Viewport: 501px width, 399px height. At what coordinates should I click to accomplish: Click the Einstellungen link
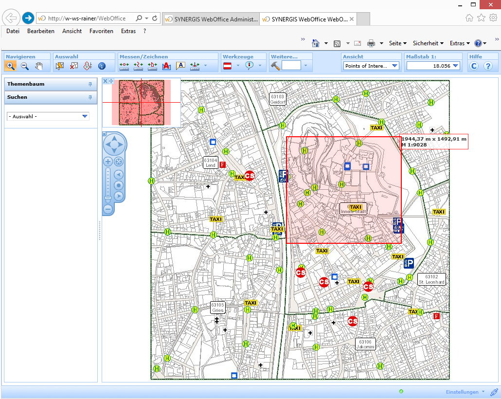pyautogui.click(x=462, y=392)
